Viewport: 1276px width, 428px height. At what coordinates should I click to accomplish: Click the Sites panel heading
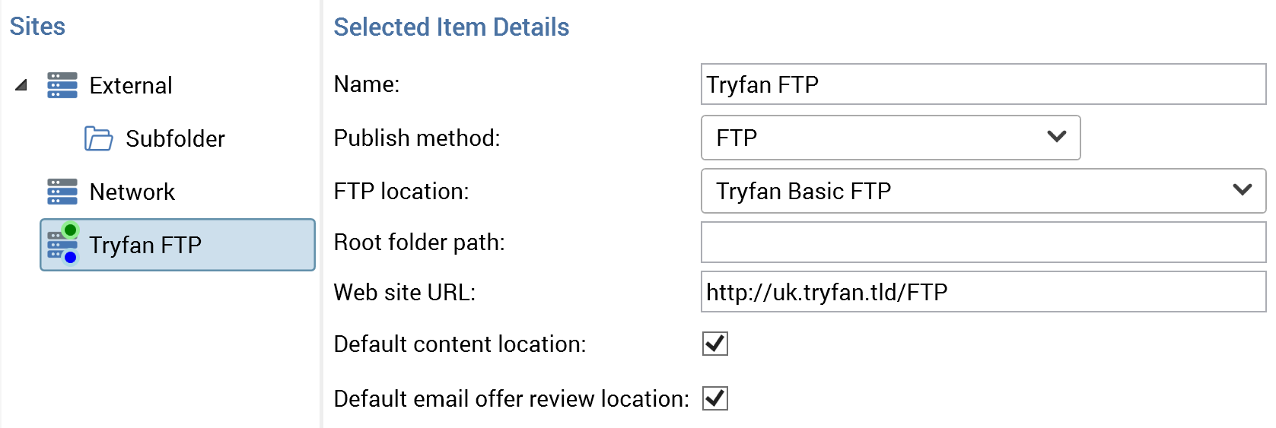37,27
